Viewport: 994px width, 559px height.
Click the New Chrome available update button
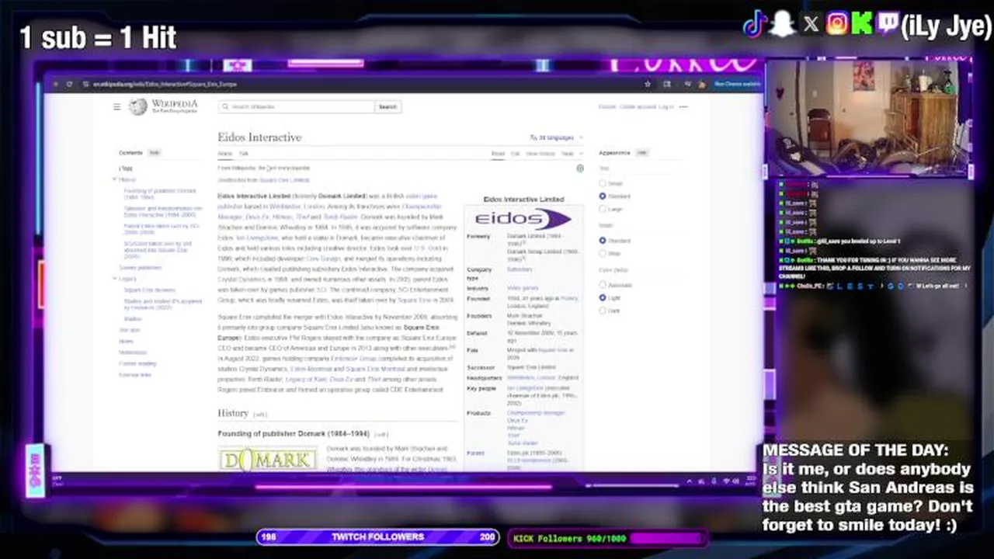pyautogui.click(x=736, y=84)
